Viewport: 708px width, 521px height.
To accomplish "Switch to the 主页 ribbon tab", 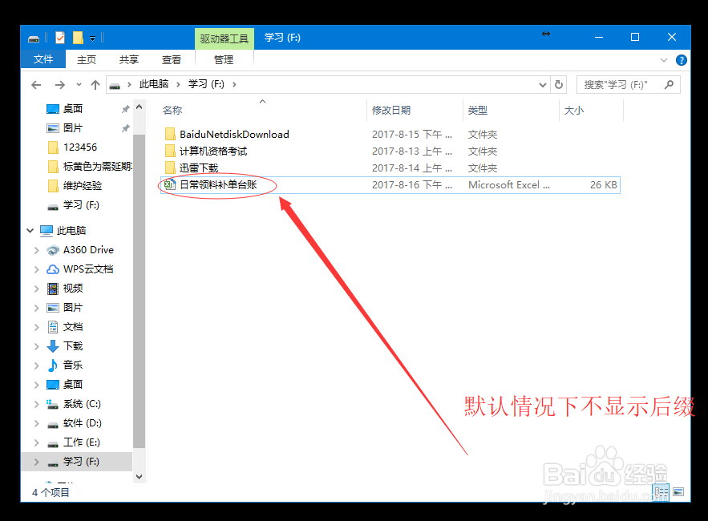I will [x=87, y=59].
